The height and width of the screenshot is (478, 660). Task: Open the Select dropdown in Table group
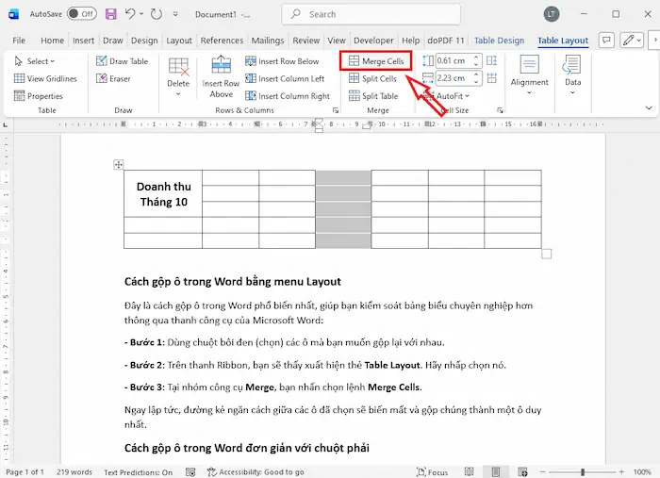click(35, 61)
